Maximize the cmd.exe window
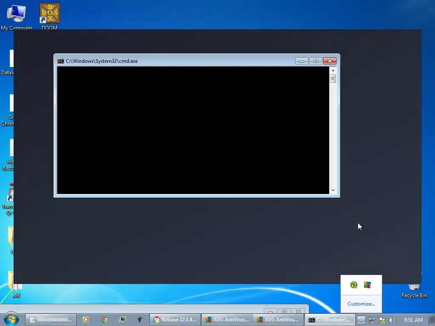Viewport: 435px width, 326px height. pyautogui.click(x=316, y=61)
